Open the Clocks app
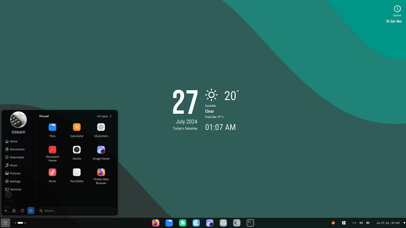Image resolution: width=406 pixels, height=228 pixels. click(77, 150)
